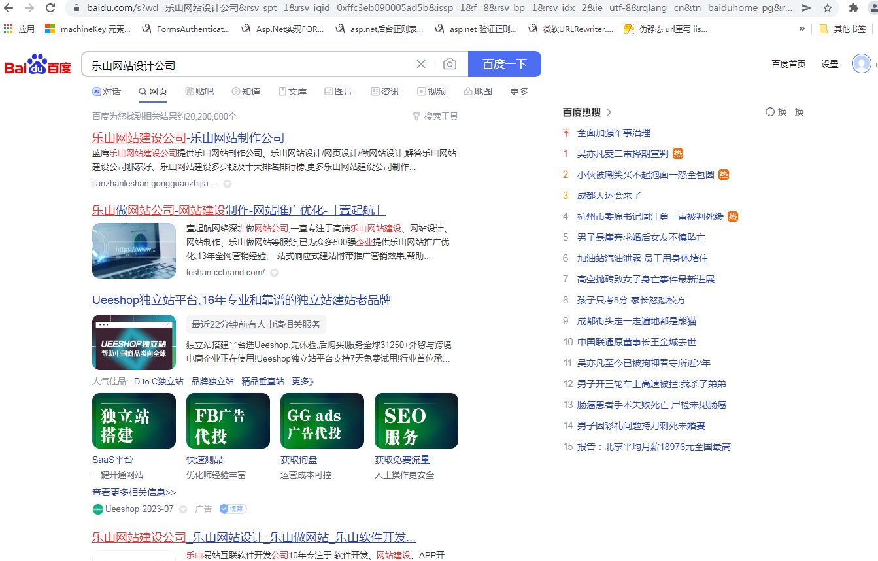Open hot search 全面加强军事治理

[x=614, y=133]
